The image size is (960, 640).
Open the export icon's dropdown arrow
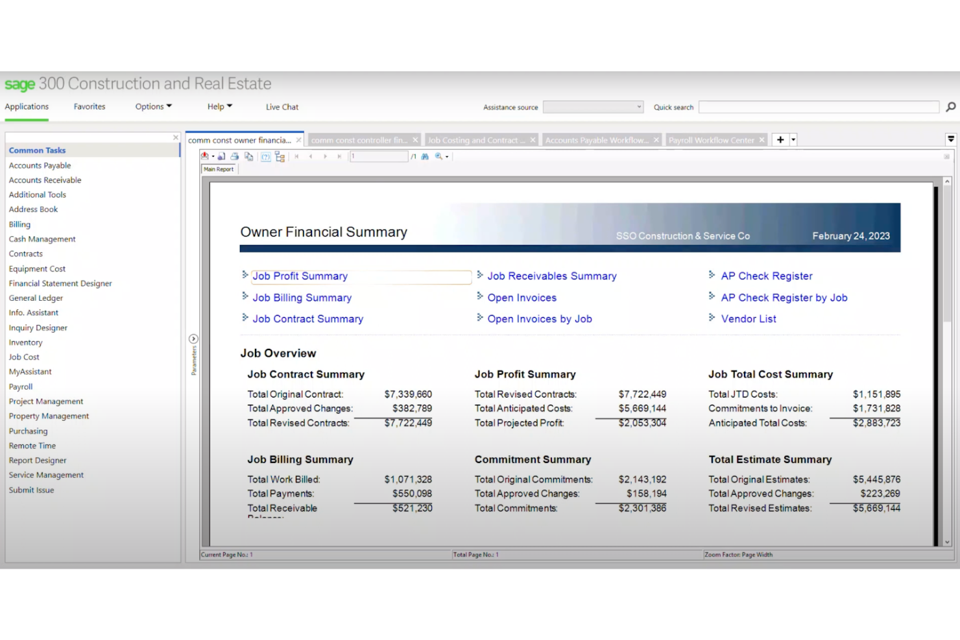tap(213, 156)
